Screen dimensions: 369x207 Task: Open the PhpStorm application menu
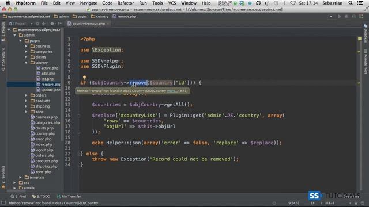(x=25, y=3)
